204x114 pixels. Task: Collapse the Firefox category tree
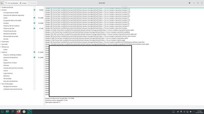tap(1, 10)
